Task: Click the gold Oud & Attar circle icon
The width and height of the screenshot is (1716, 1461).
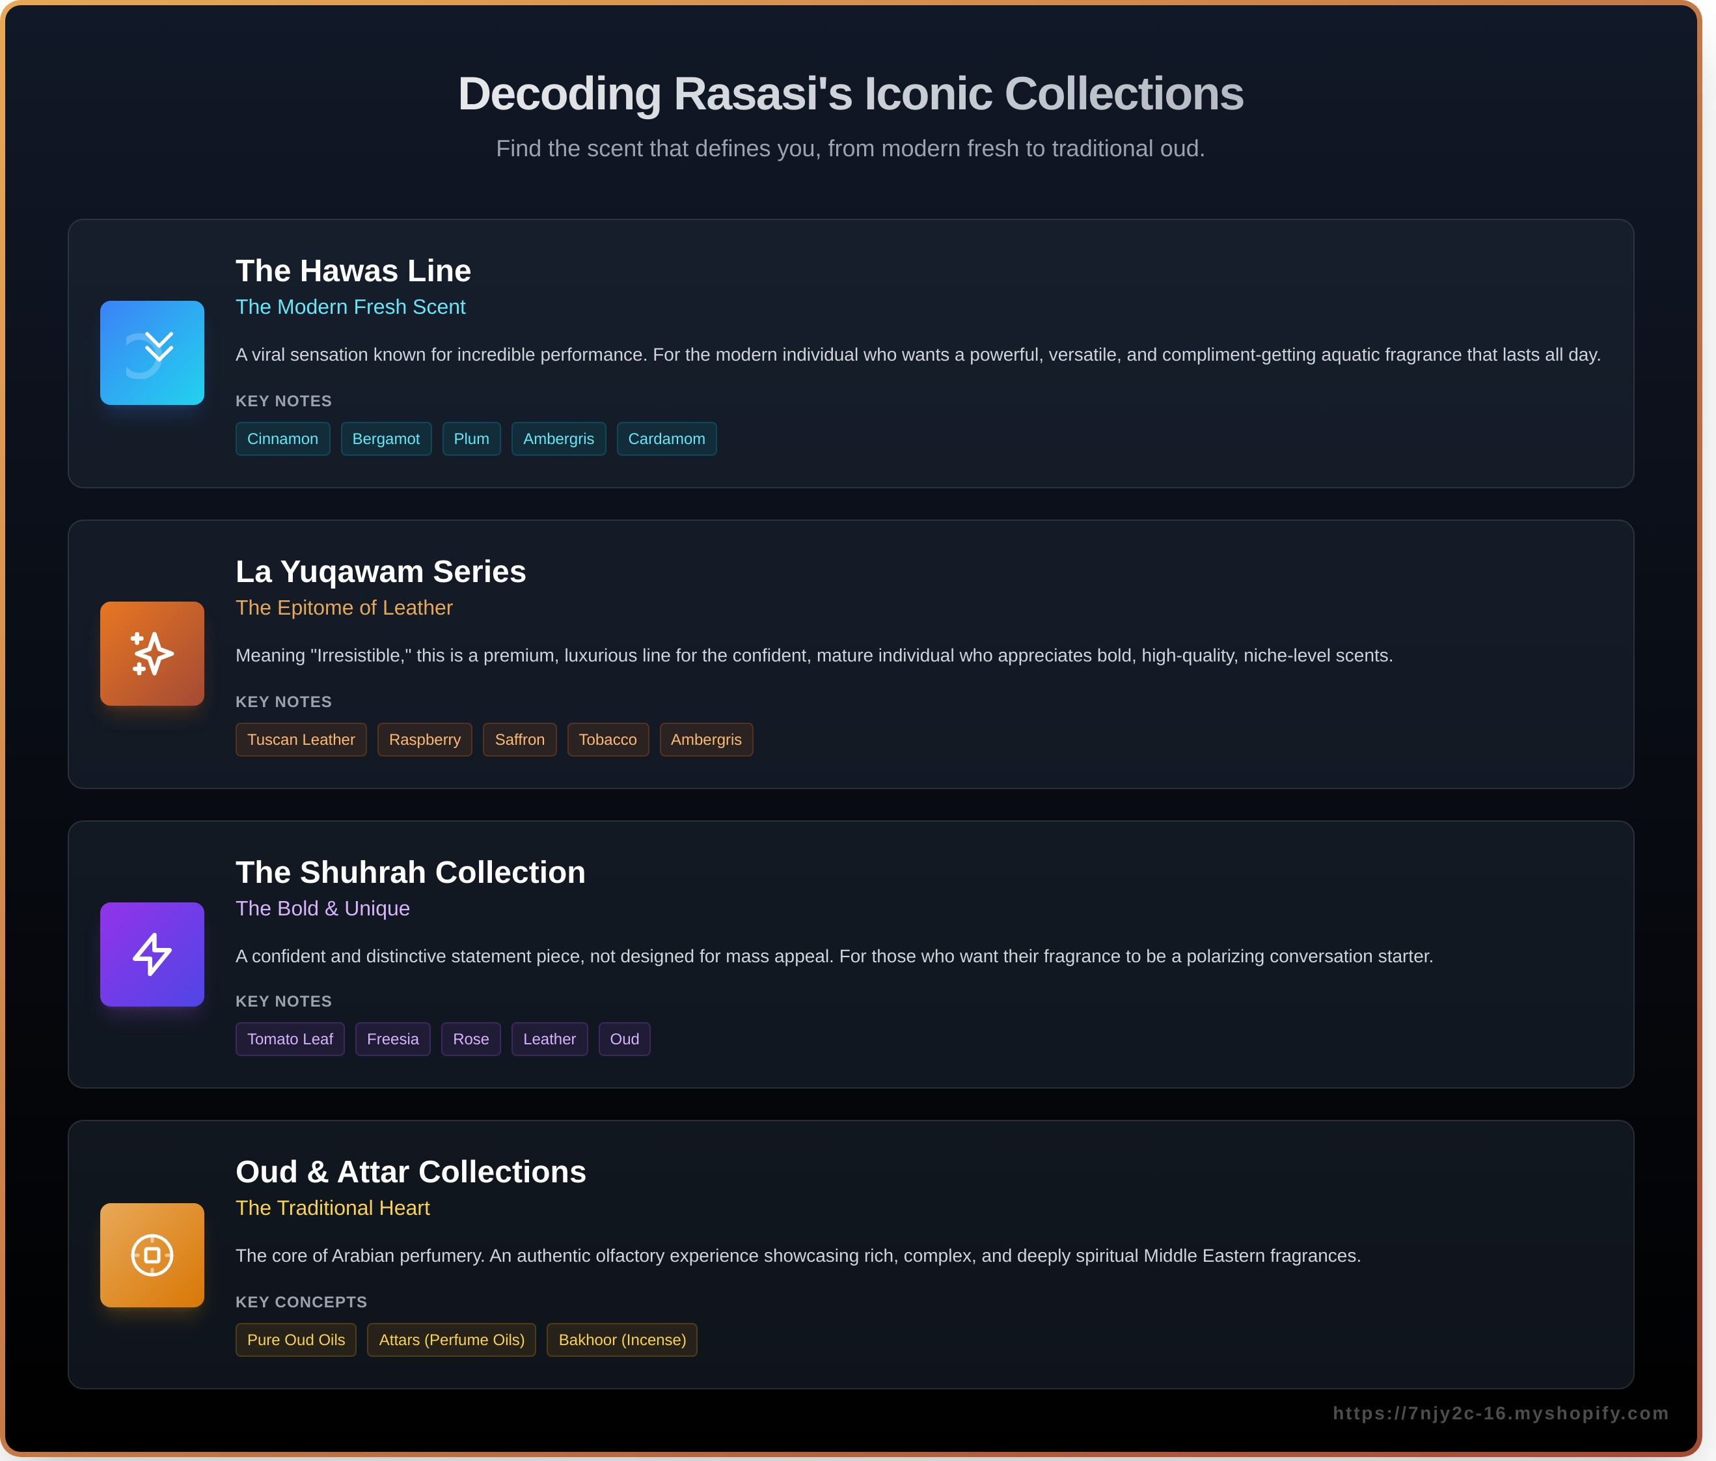Action: [152, 1255]
